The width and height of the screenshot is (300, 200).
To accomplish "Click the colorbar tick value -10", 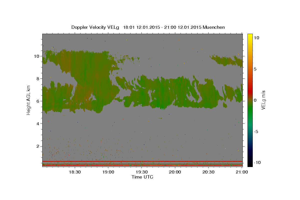I will click(x=257, y=163).
